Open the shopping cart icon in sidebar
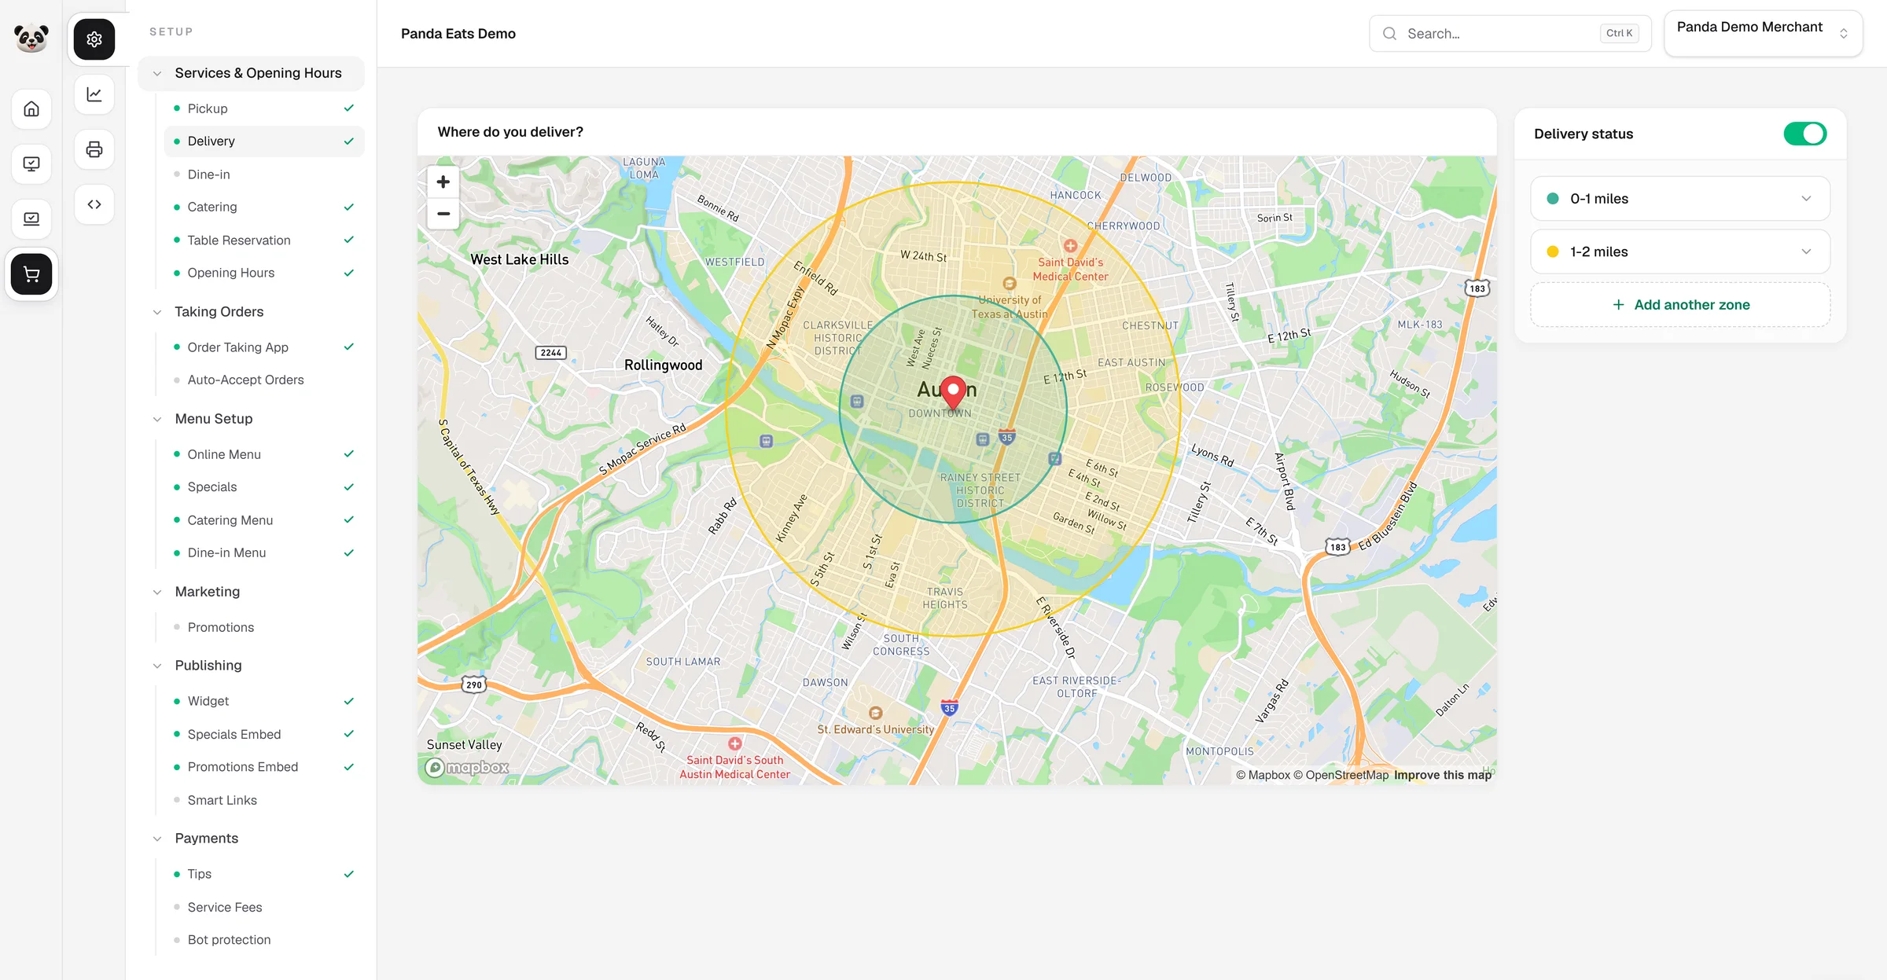The image size is (1887, 980). pos(31,274)
